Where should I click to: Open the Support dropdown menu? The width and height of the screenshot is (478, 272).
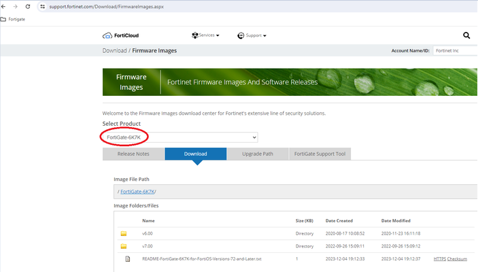[252, 35]
